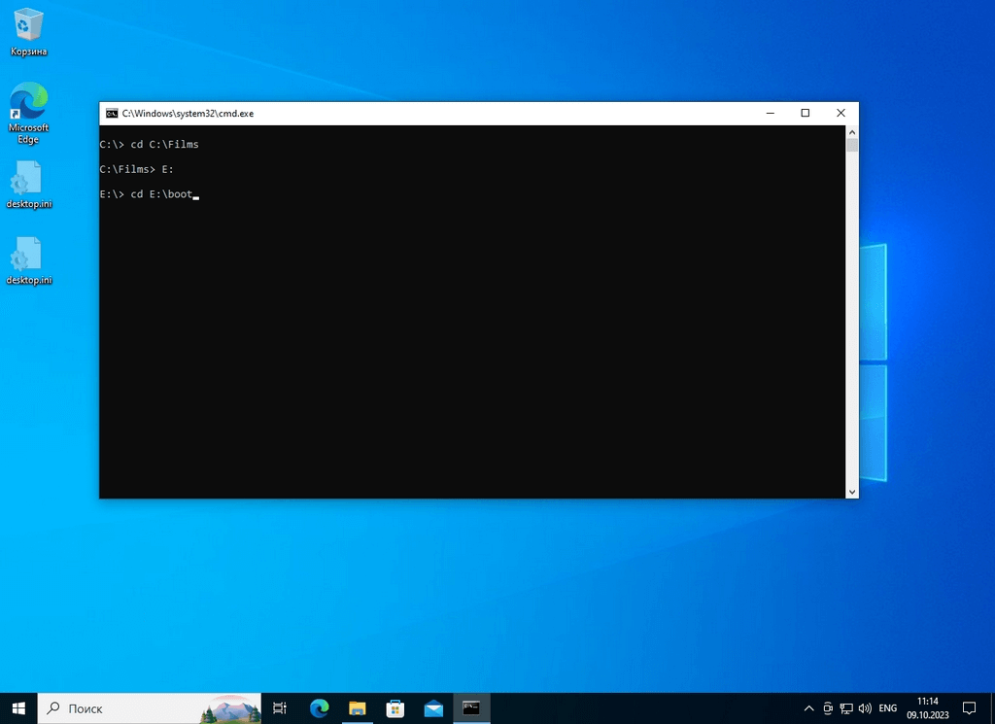Select the upper desktop.ini file icon

pyautogui.click(x=28, y=184)
